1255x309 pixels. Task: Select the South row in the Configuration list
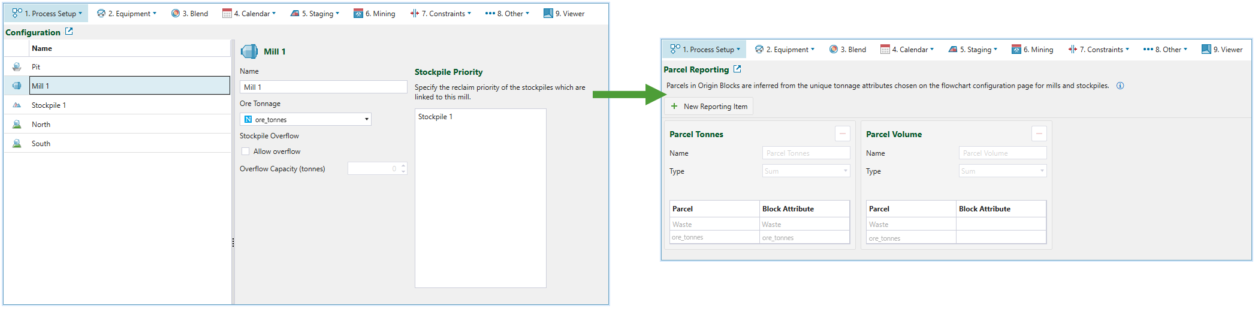tap(41, 144)
